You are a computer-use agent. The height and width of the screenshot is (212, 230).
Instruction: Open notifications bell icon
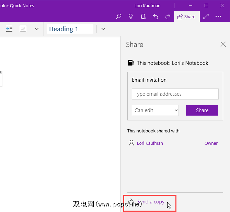(x=143, y=16)
